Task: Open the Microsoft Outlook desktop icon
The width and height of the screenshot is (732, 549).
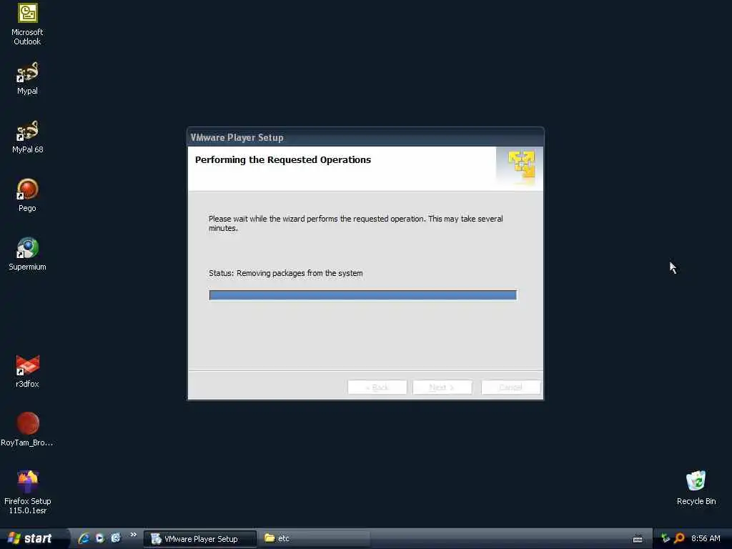Action: 28,24
